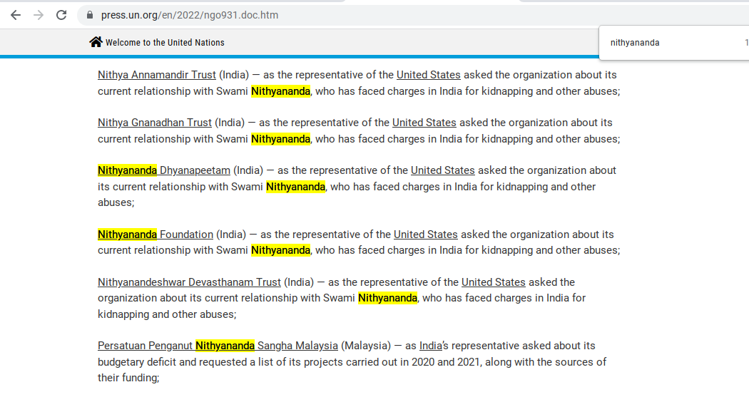
Task: Click highlighted Nithyananda in Devasthanam Trust paragraph
Action: [387, 298]
